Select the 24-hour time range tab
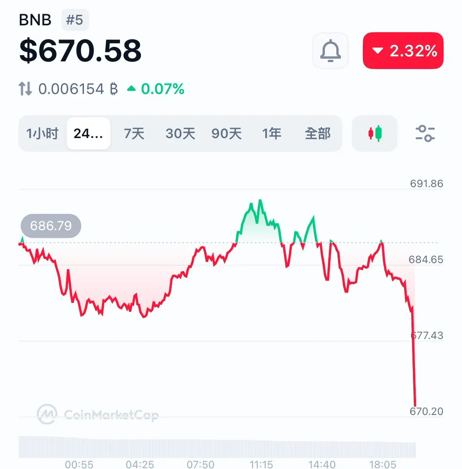This screenshot has height=469, width=462. coord(88,133)
